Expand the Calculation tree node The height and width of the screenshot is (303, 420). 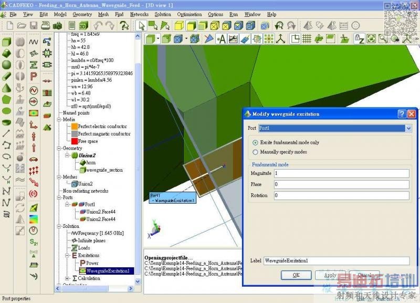[x=67, y=278]
